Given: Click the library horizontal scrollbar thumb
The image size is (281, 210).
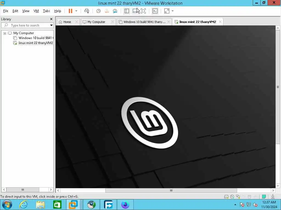Looking at the screenshot, I should (x=23, y=190).
